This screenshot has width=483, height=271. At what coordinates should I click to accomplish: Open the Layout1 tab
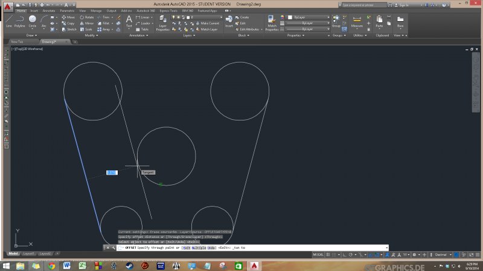click(28, 254)
